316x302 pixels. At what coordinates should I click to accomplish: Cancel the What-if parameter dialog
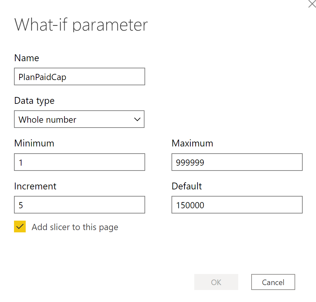pyautogui.click(x=273, y=282)
